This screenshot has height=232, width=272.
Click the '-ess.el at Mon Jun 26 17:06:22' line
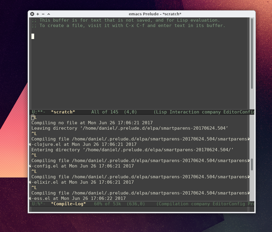pos(78,198)
